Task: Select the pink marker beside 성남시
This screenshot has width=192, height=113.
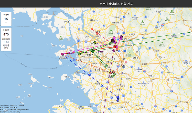Action: tap(126, 62)
